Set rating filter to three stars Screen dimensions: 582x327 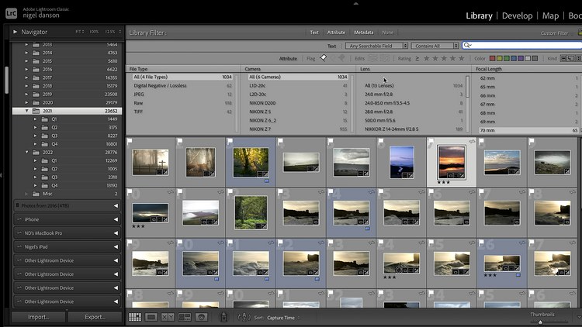444,58
